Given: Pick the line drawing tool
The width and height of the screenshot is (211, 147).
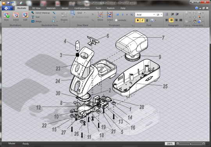Looking at the screenshot, I should coord(54,13).
